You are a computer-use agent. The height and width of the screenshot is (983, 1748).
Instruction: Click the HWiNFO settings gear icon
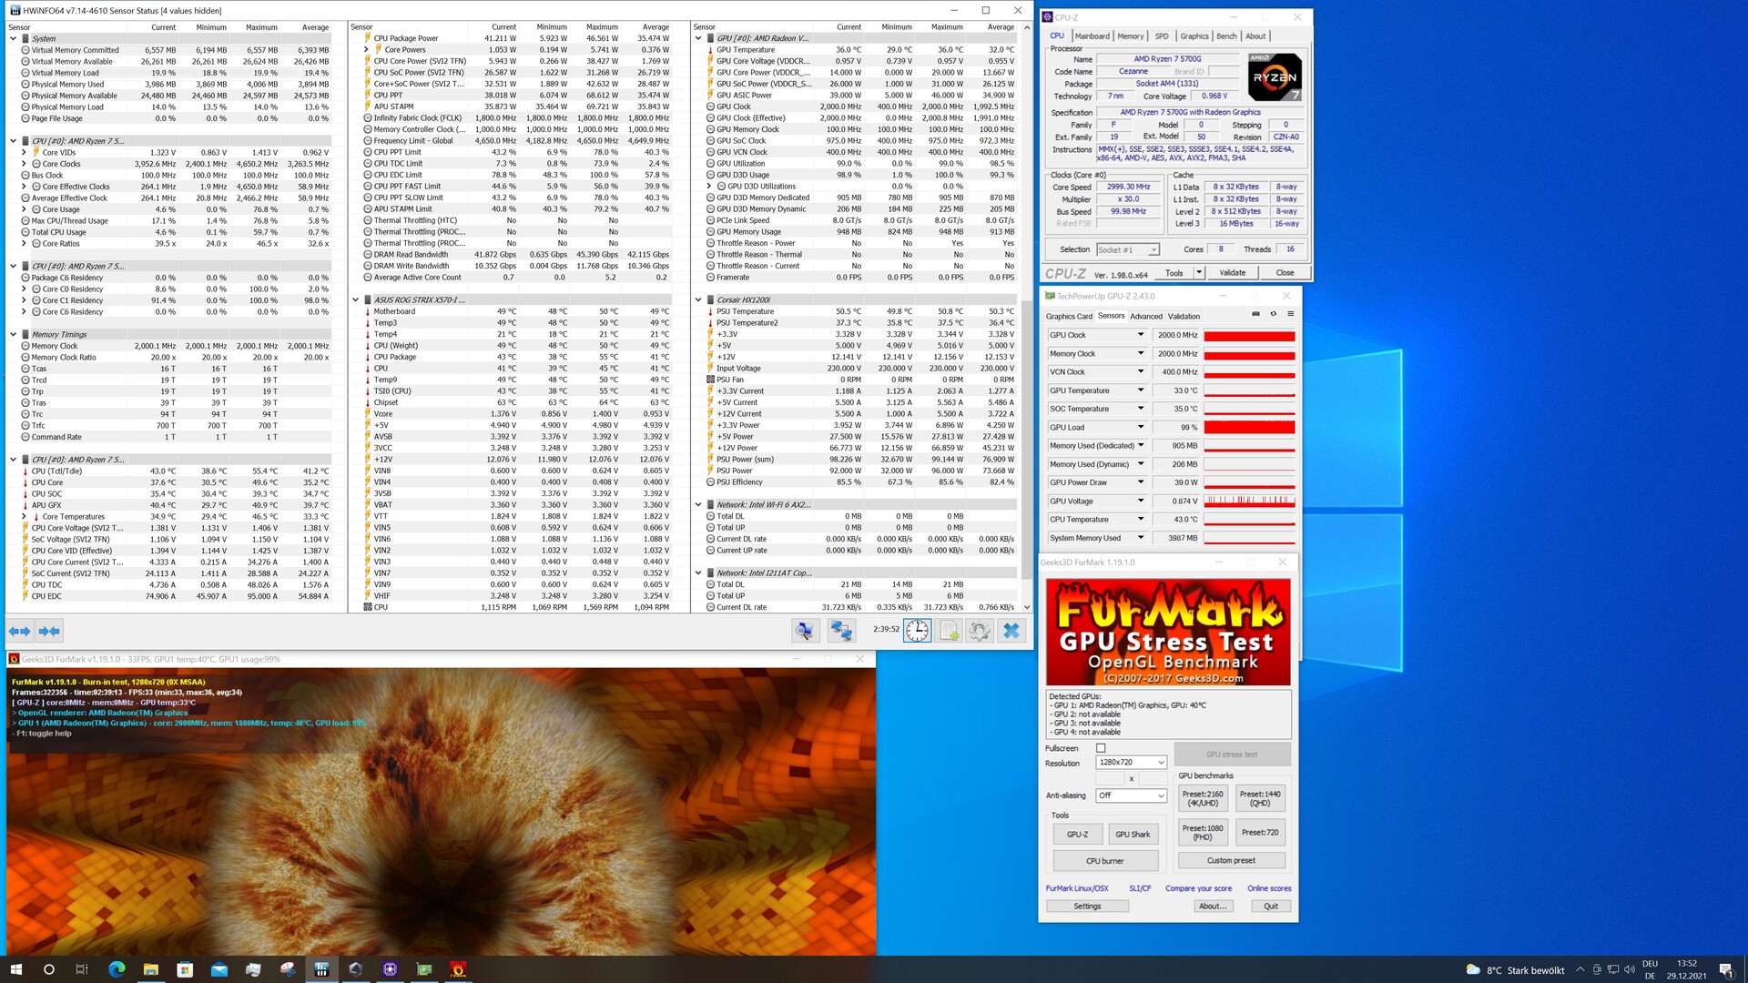click(x=980, y=631)
